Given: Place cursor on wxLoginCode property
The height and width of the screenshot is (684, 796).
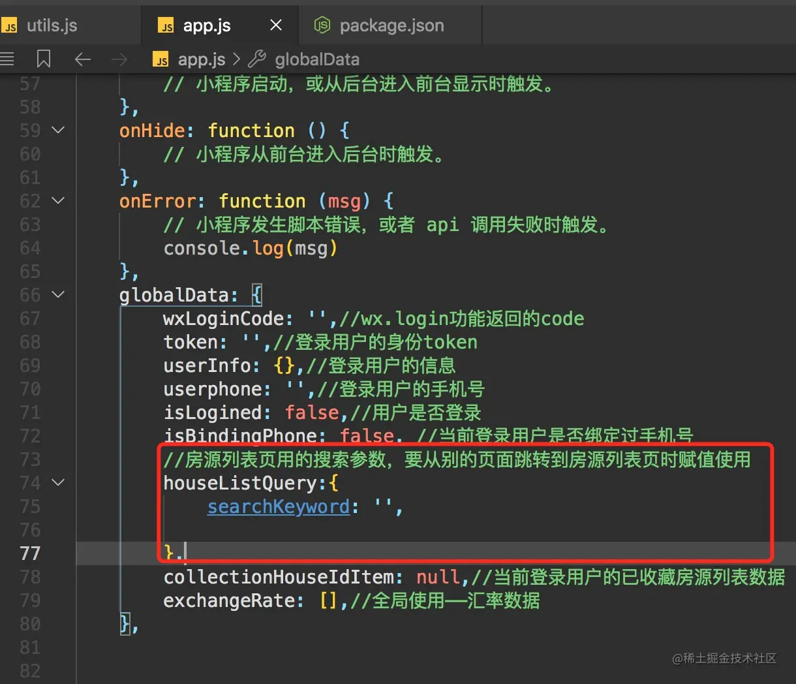Looking at the screenshot, I should (x=224, y=319).
